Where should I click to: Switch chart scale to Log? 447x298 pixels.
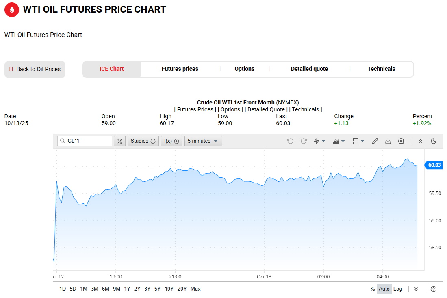click(x=398, y=289)
